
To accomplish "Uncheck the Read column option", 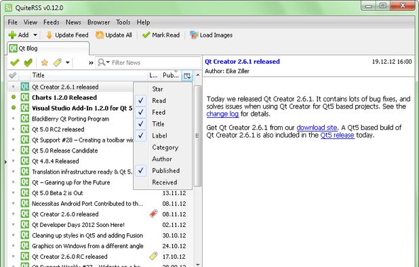I will [x=159, y=101].
